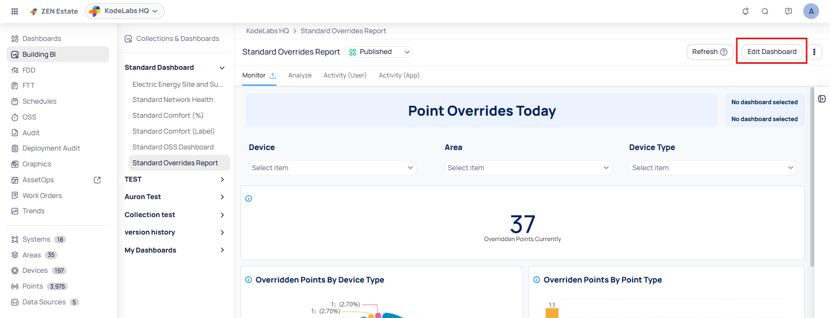830x318 pixels.
Task: Switch to the Analyze tab
Action: click(x=300, y=75)
